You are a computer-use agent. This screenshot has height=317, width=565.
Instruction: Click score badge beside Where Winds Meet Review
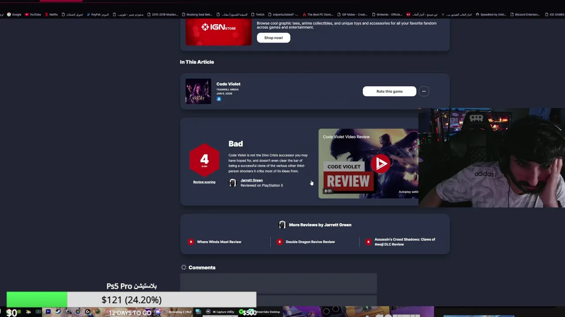(191, 242)
